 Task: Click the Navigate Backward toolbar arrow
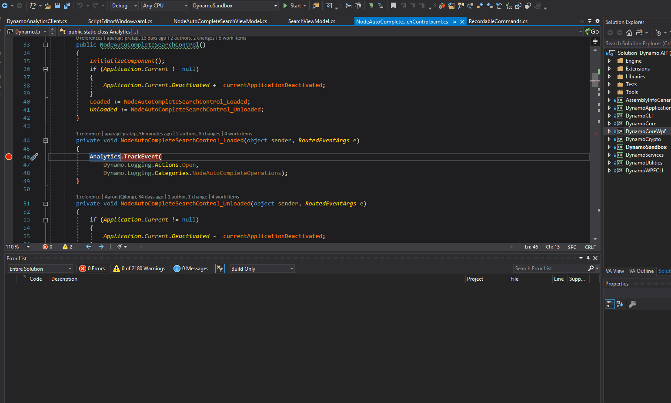coord(5,6)
